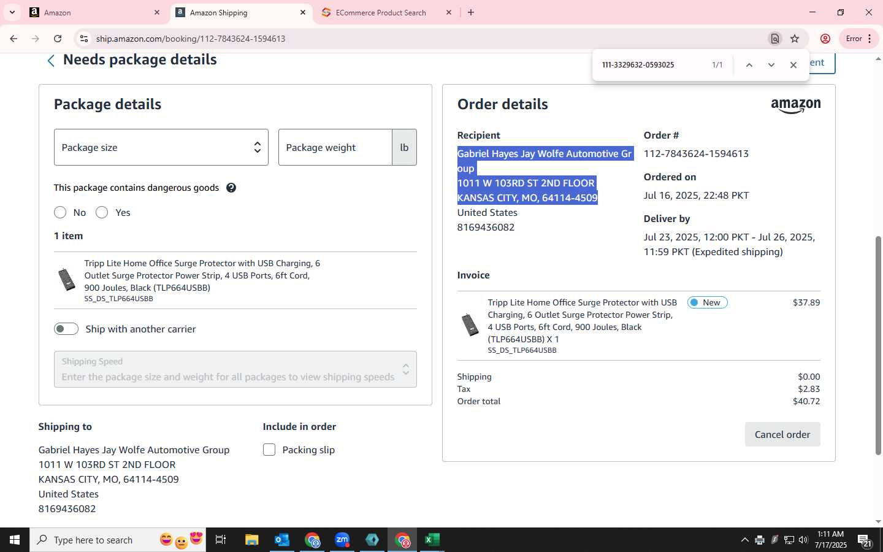Open the dangerous goods help icon
This screenshot has width=883, height=552.
pyautogui.click(x=231, y=188)
